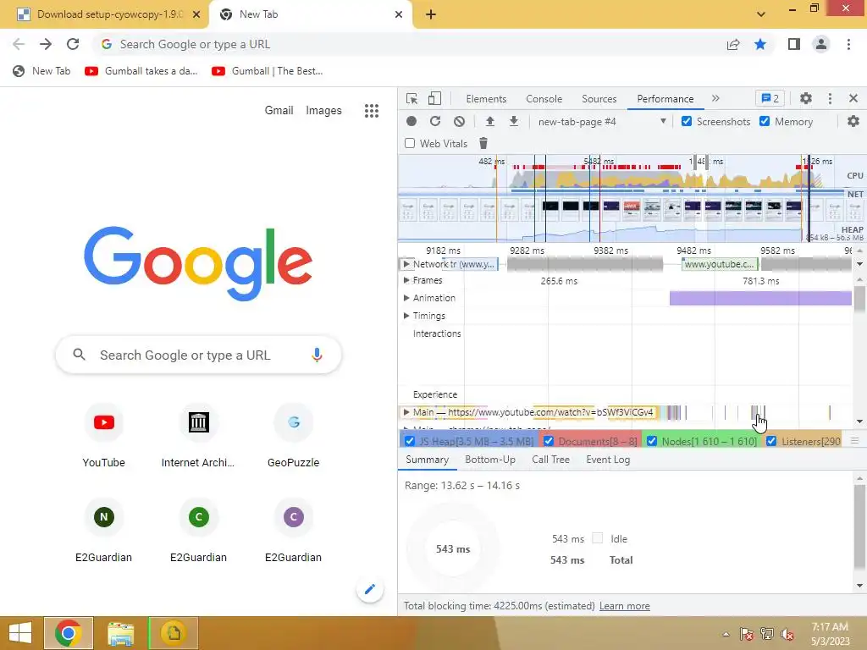Click the Google page search box
This screenshot has height=650, width=867.
198,355
